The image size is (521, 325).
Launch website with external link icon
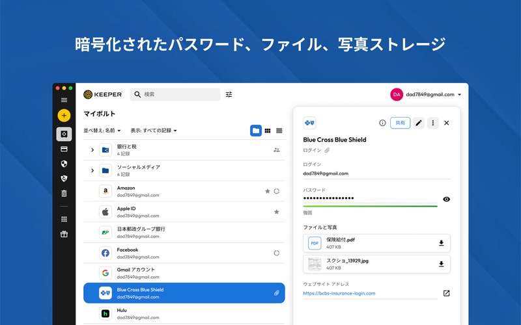pyautogui.click(x=447, y=293)
